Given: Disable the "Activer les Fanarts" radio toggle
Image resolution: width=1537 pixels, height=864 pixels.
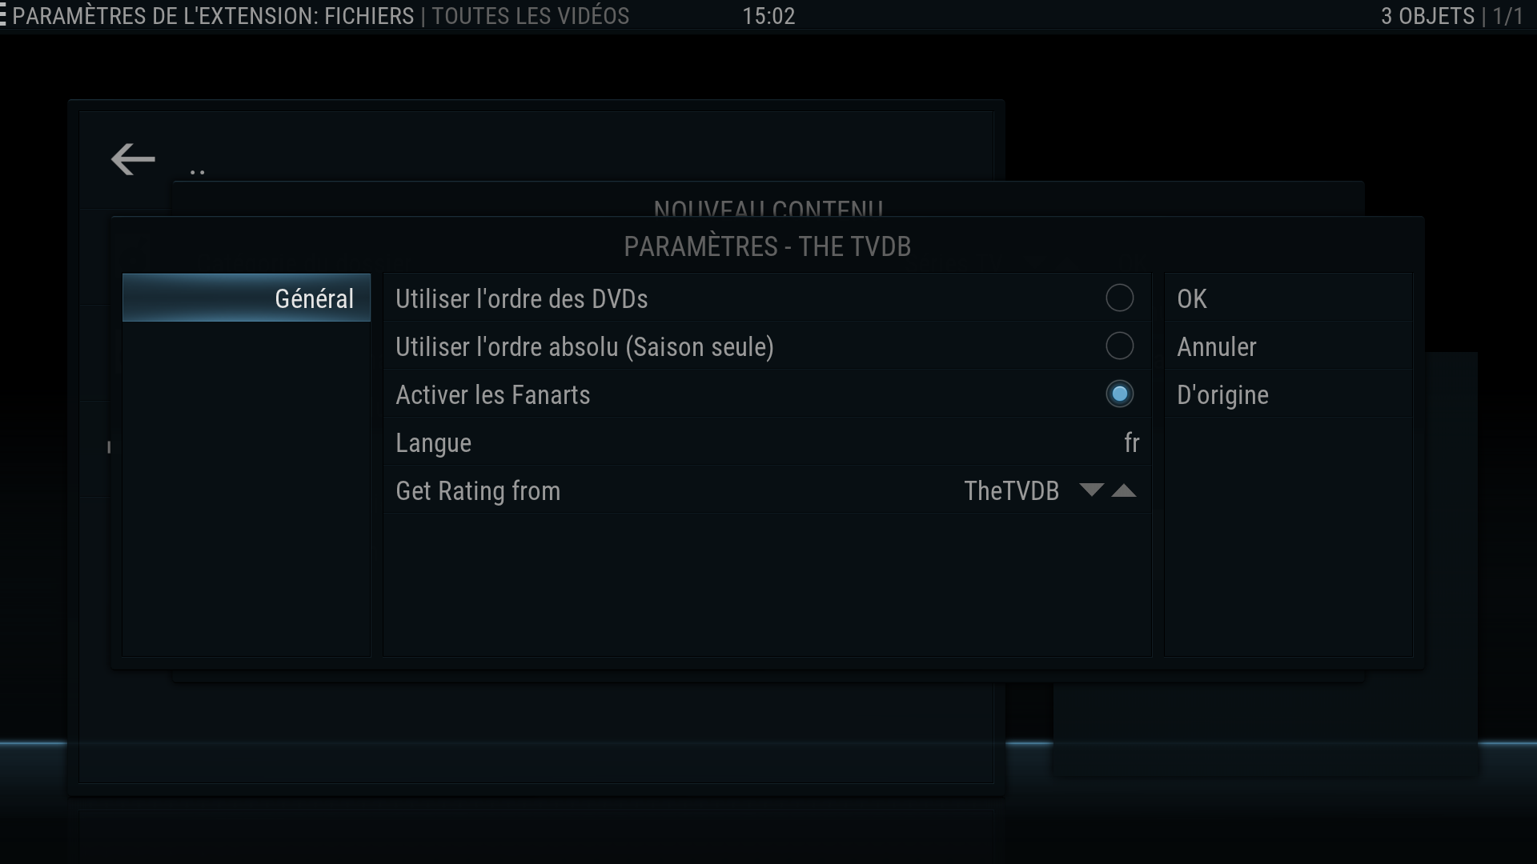Looking at the screenshot, I should tap(1119, 394).
